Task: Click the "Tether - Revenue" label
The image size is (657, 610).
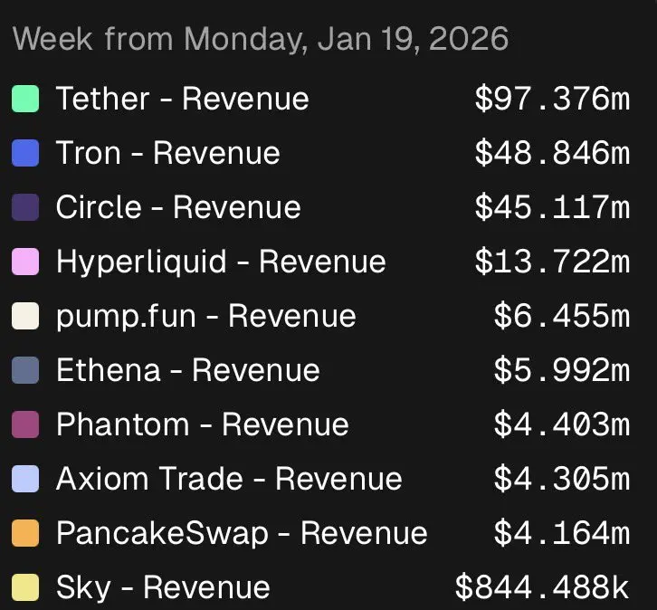Action: point(182,99)
